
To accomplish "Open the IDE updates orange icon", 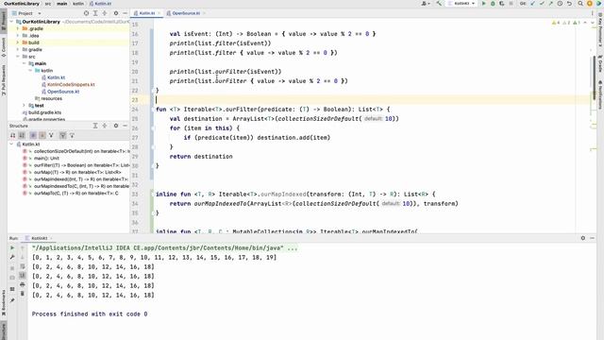I will coord(589,4).
